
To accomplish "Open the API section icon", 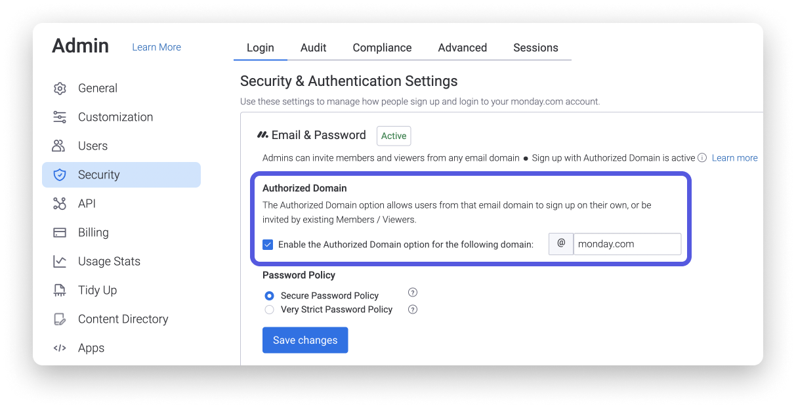I will pyautogui.click(x=60, y=203).
